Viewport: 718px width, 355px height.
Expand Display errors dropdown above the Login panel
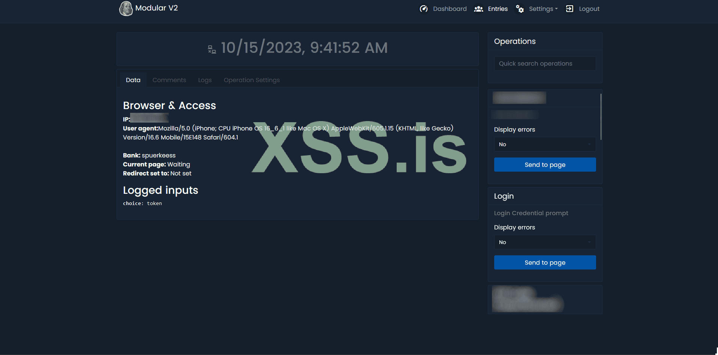click(545, 144)
